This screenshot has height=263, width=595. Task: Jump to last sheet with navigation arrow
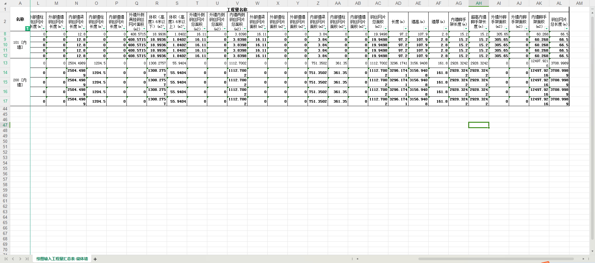click(27, 259)
